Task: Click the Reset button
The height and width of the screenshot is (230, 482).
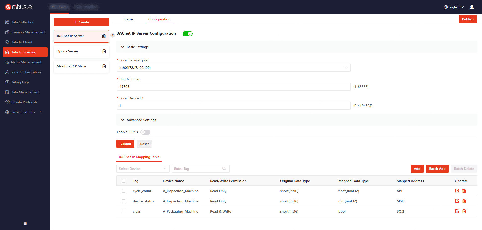Action: 144,144
